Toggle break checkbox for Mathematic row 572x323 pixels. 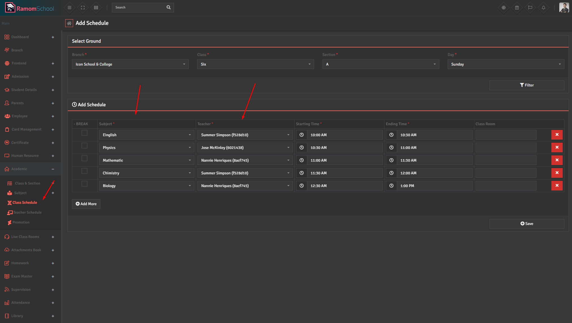click(84, 158)
